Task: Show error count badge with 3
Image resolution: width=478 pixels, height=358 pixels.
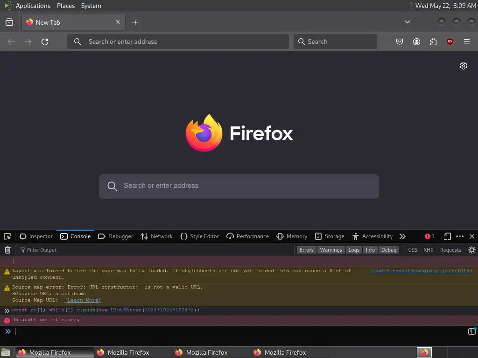Action: coord(429,236)
